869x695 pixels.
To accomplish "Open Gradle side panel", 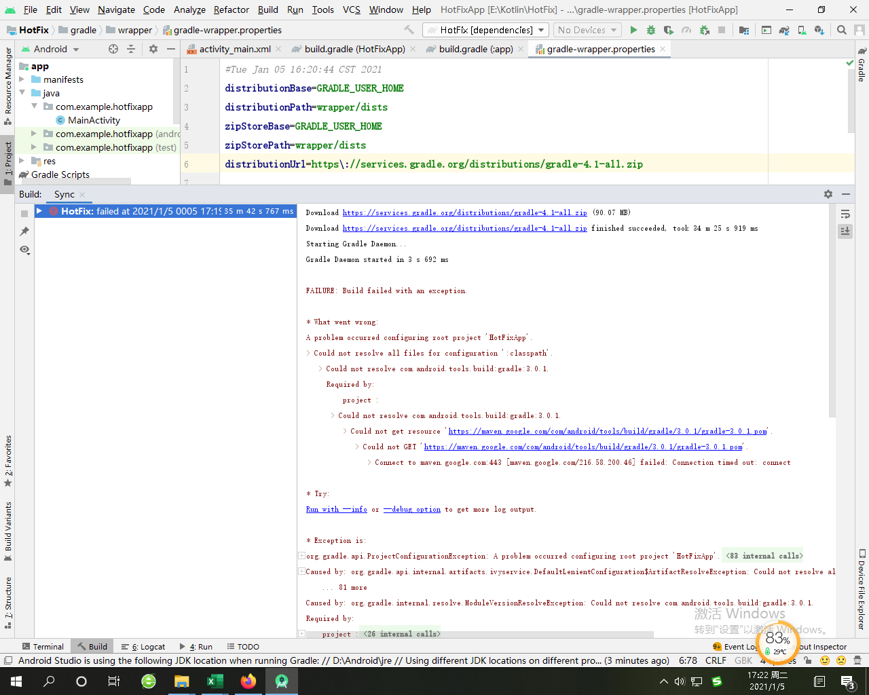I will pyautogui.click(x=862, y=65).
